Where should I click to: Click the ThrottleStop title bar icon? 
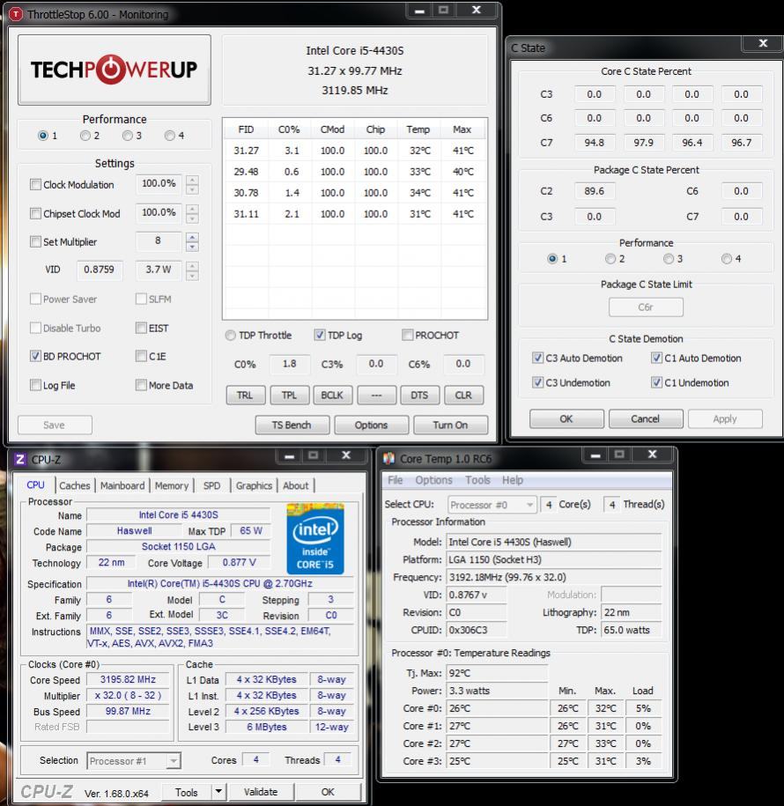[16, 14]
